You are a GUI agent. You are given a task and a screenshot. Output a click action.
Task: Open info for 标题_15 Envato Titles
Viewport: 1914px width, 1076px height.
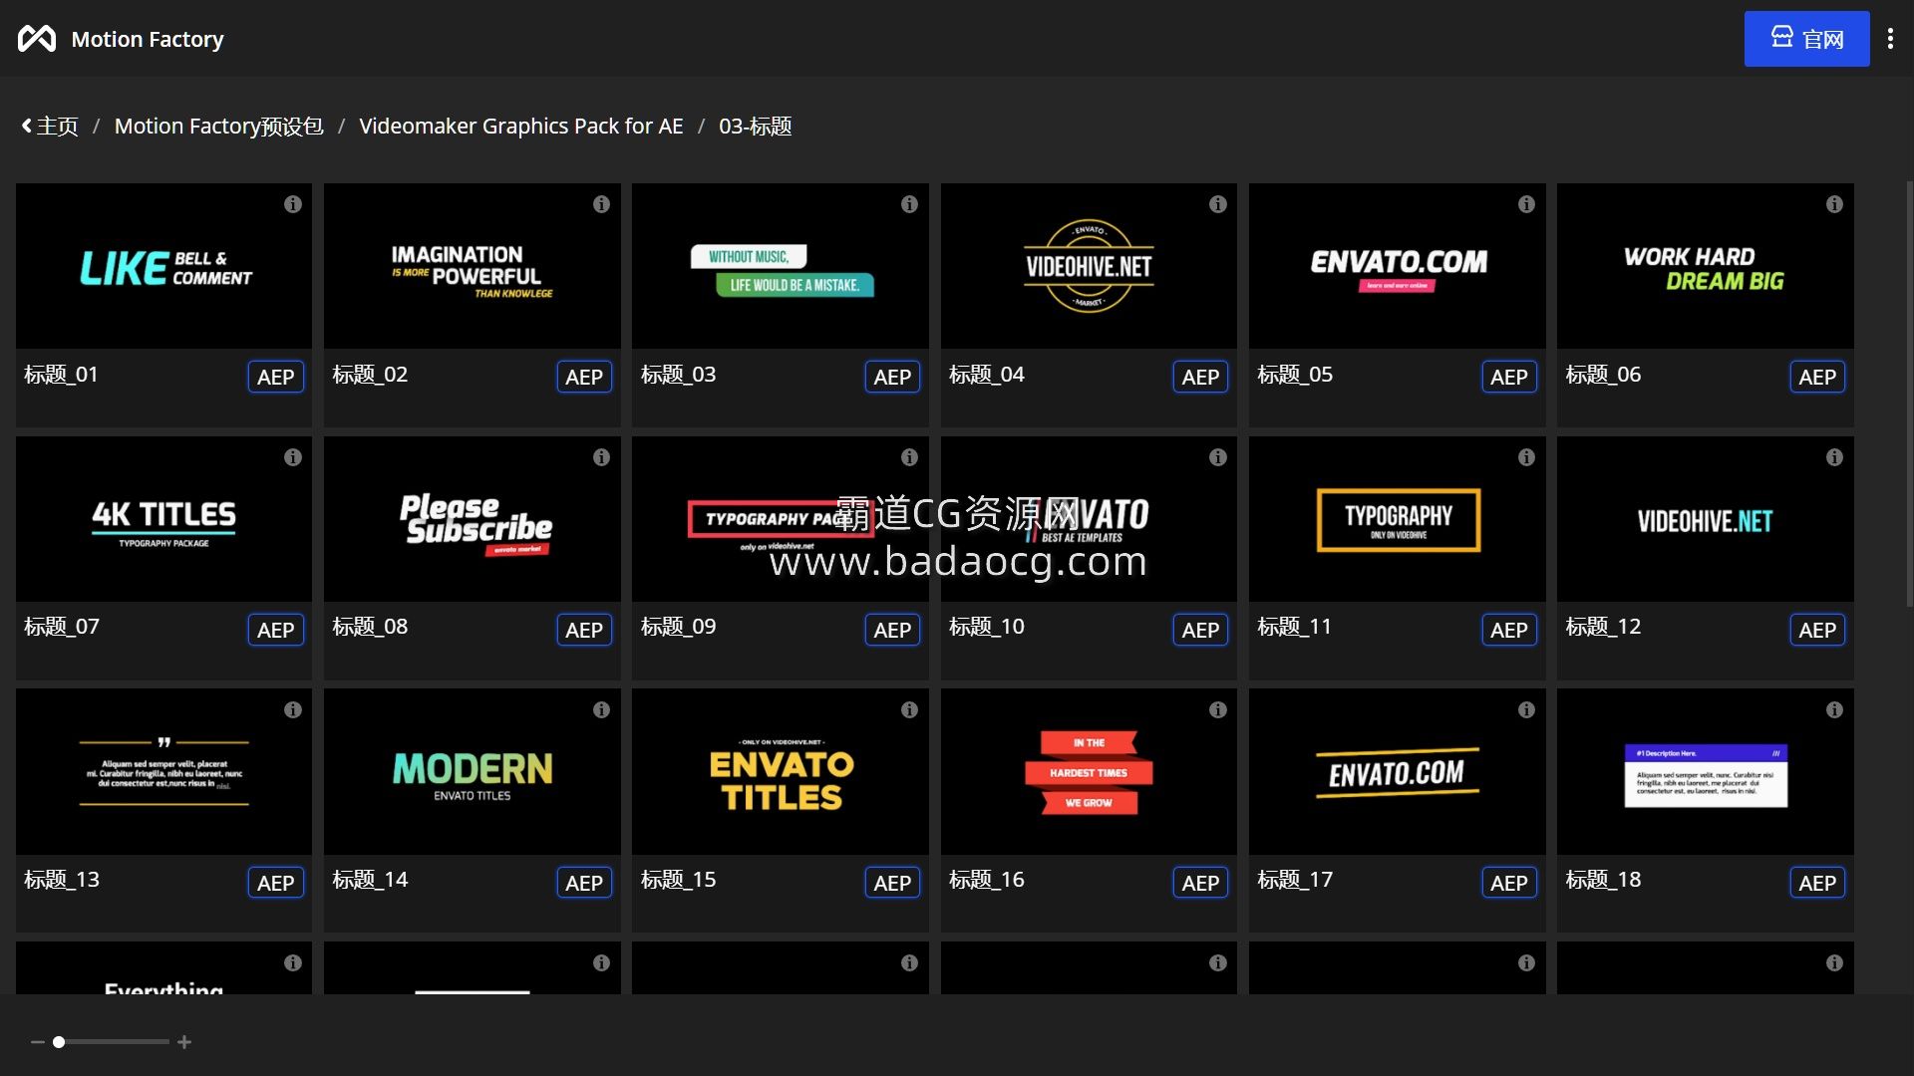[x=909, y=710]
